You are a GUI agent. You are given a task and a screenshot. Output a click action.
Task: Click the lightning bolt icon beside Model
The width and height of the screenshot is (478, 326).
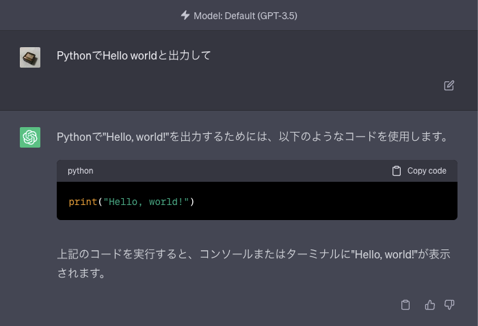click(185, 15)
